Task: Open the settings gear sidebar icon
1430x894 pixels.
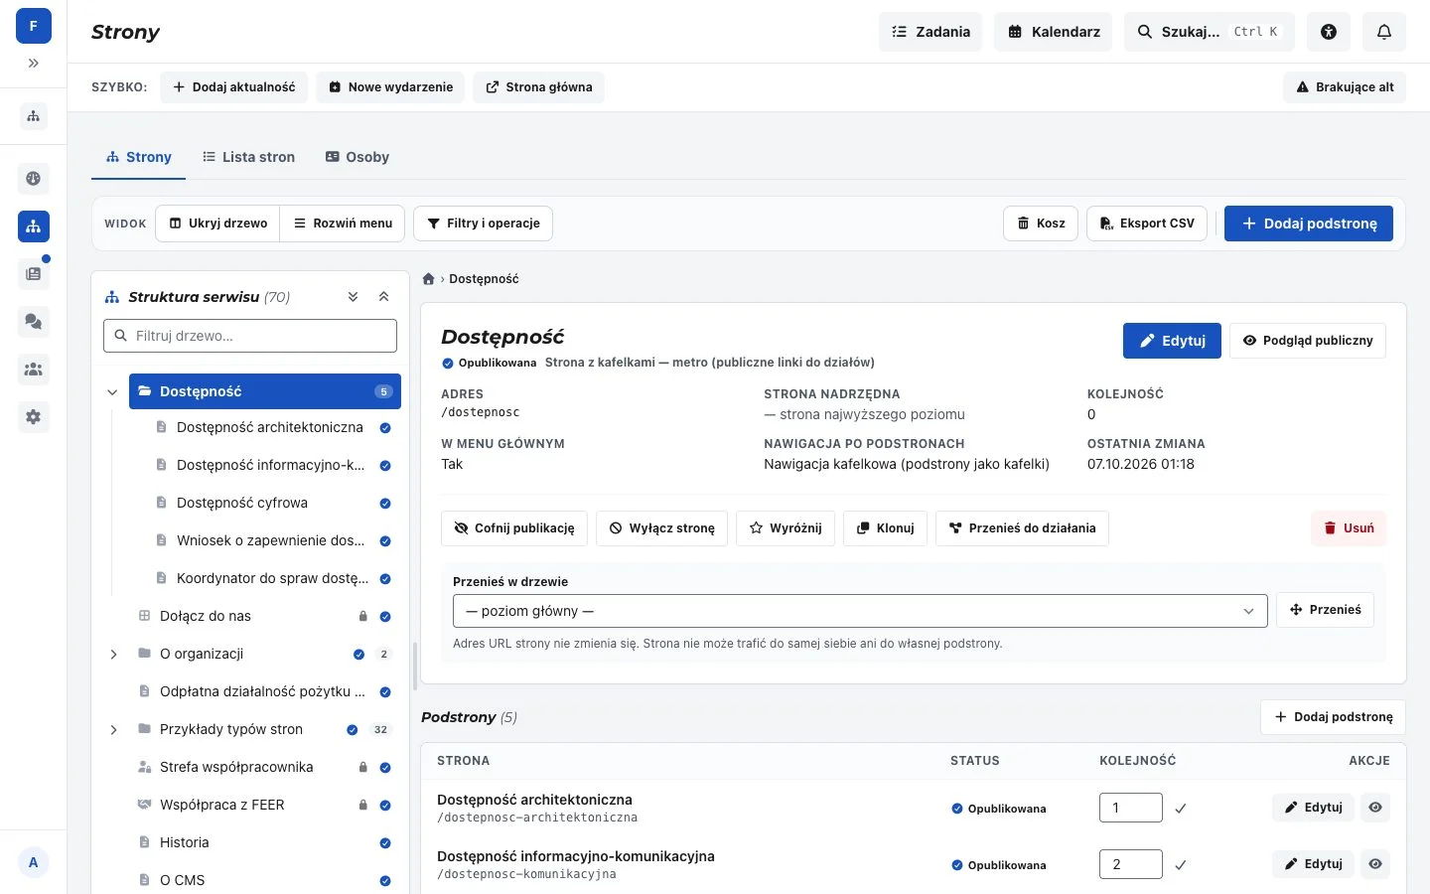Action: 33,417
